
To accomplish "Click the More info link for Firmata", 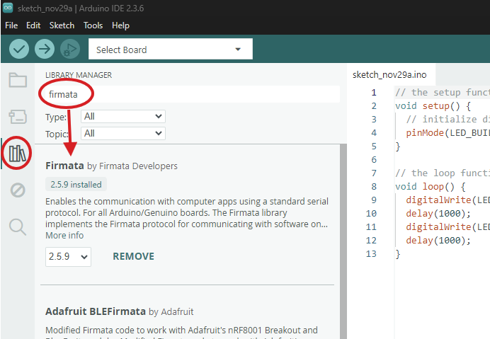I will click(x=64, y=235).
